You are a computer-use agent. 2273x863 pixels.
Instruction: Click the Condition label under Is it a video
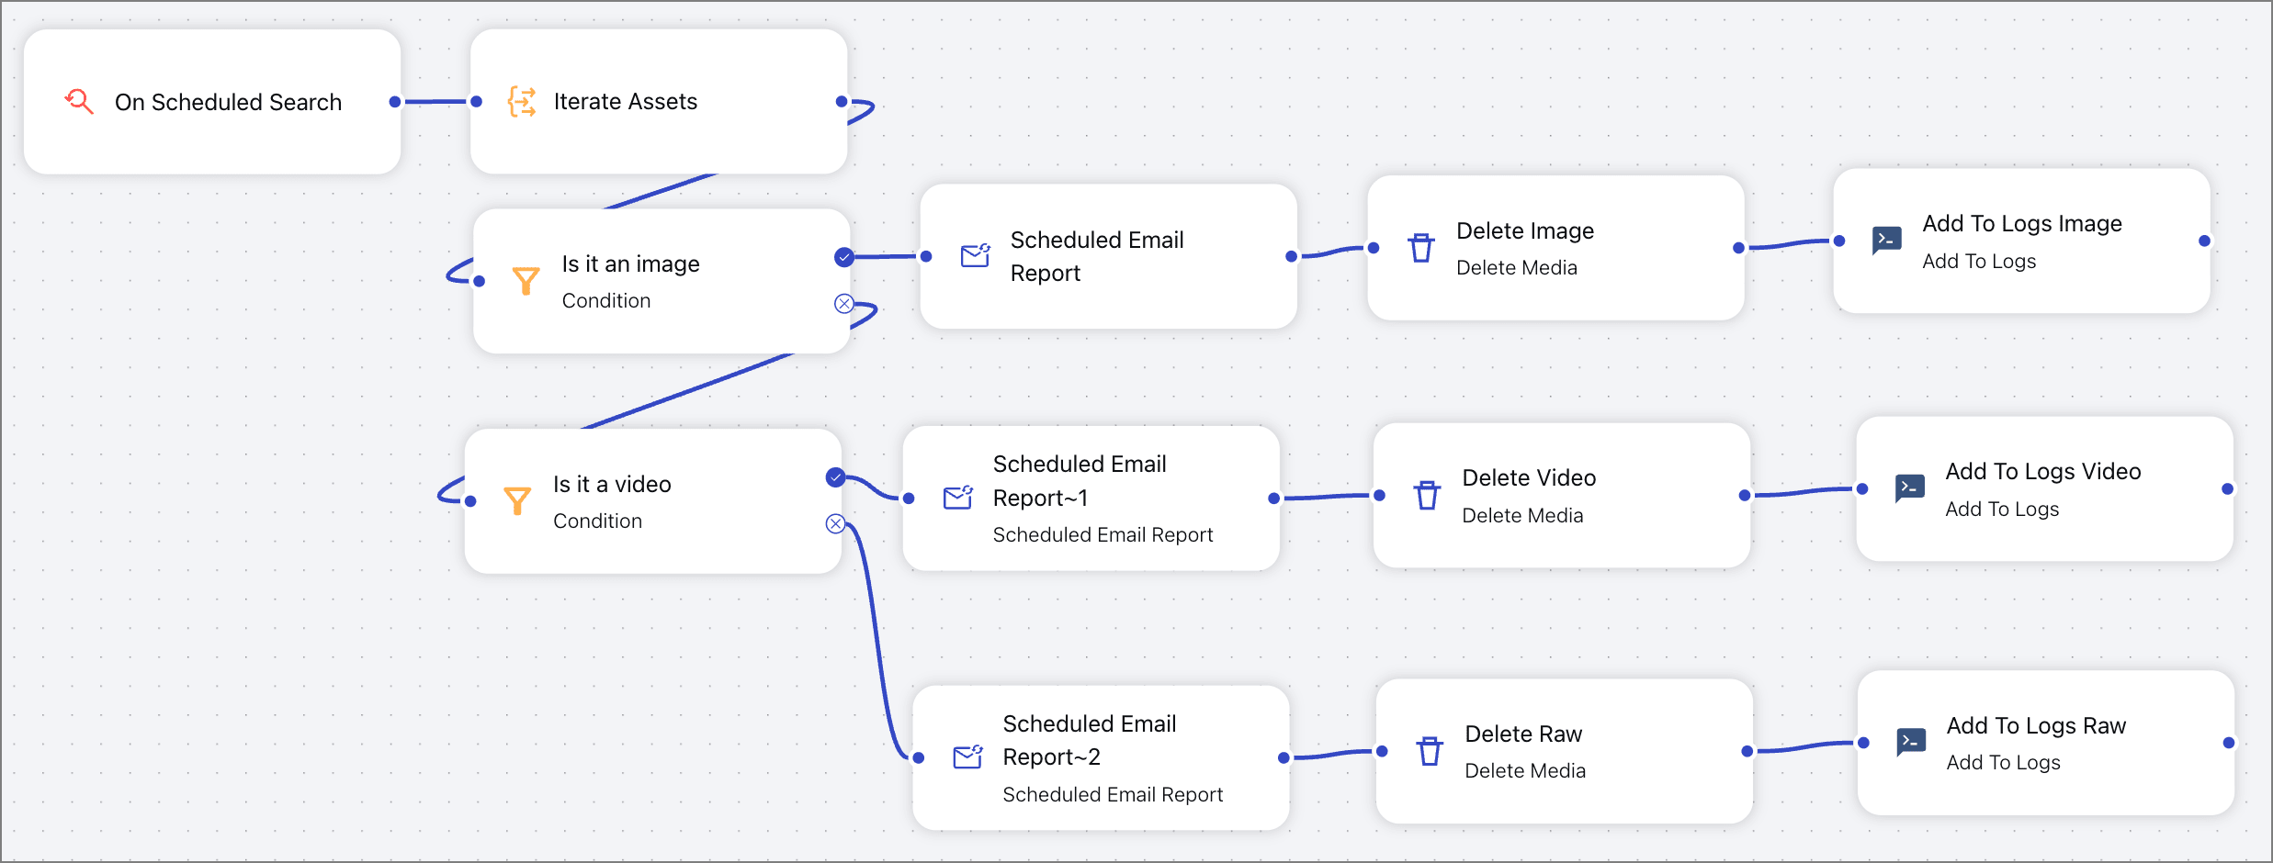point(597,521)
